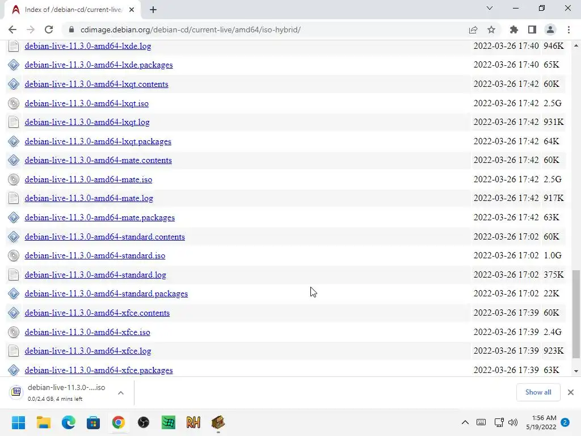Open File Explorer from the taskbar
Image resolution: width=581 pixels, height=436 pixels.
43,422
